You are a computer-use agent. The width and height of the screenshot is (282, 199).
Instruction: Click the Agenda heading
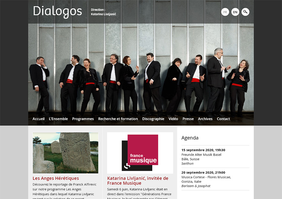(190, 138)
